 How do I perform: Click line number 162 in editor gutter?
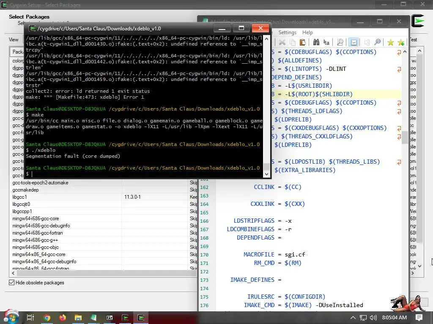click(204, 187)
